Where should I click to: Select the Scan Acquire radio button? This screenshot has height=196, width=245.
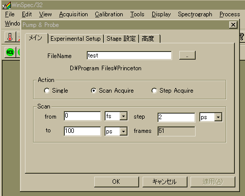click(x=94, y=91)
